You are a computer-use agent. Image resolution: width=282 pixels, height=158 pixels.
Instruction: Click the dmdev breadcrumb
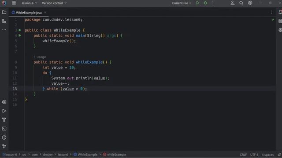click(48, 154)
